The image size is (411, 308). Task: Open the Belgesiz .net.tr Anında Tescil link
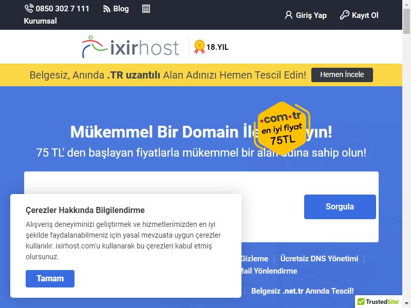click(x=303, y=291)
